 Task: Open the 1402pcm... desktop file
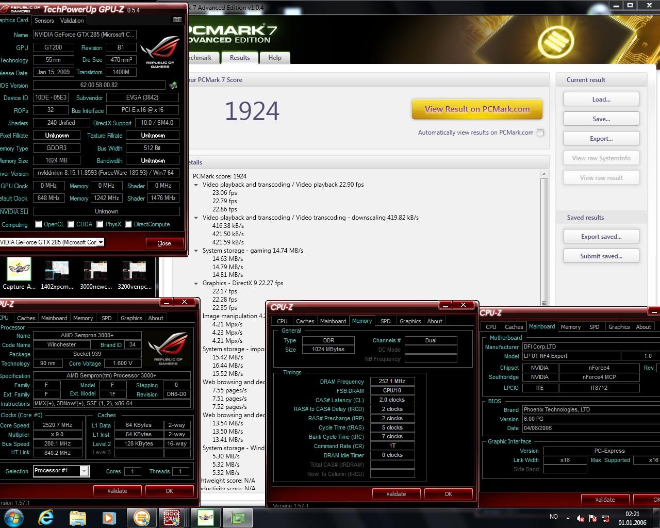click(57, 274)
